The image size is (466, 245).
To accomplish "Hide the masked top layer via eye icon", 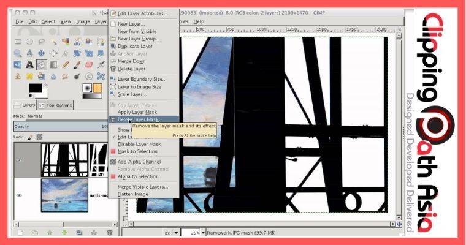I will point(20,160).
